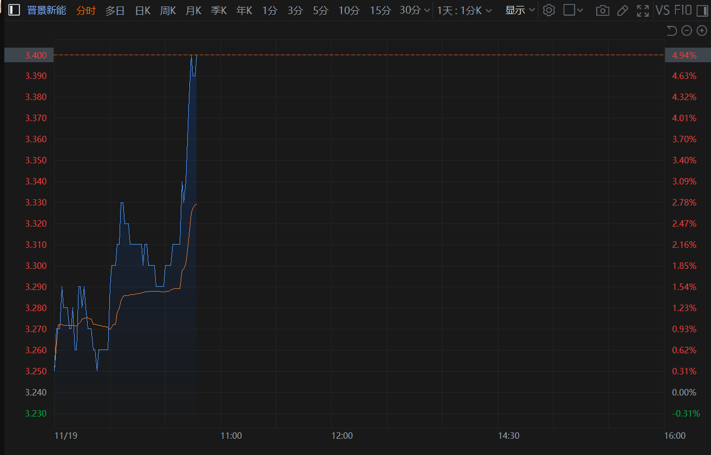Open the 显示 display dropdown

coord(520,10)
